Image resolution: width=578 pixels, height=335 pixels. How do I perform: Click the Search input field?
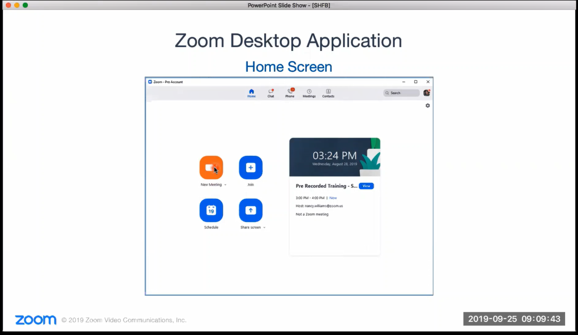[x=401, y=93]
